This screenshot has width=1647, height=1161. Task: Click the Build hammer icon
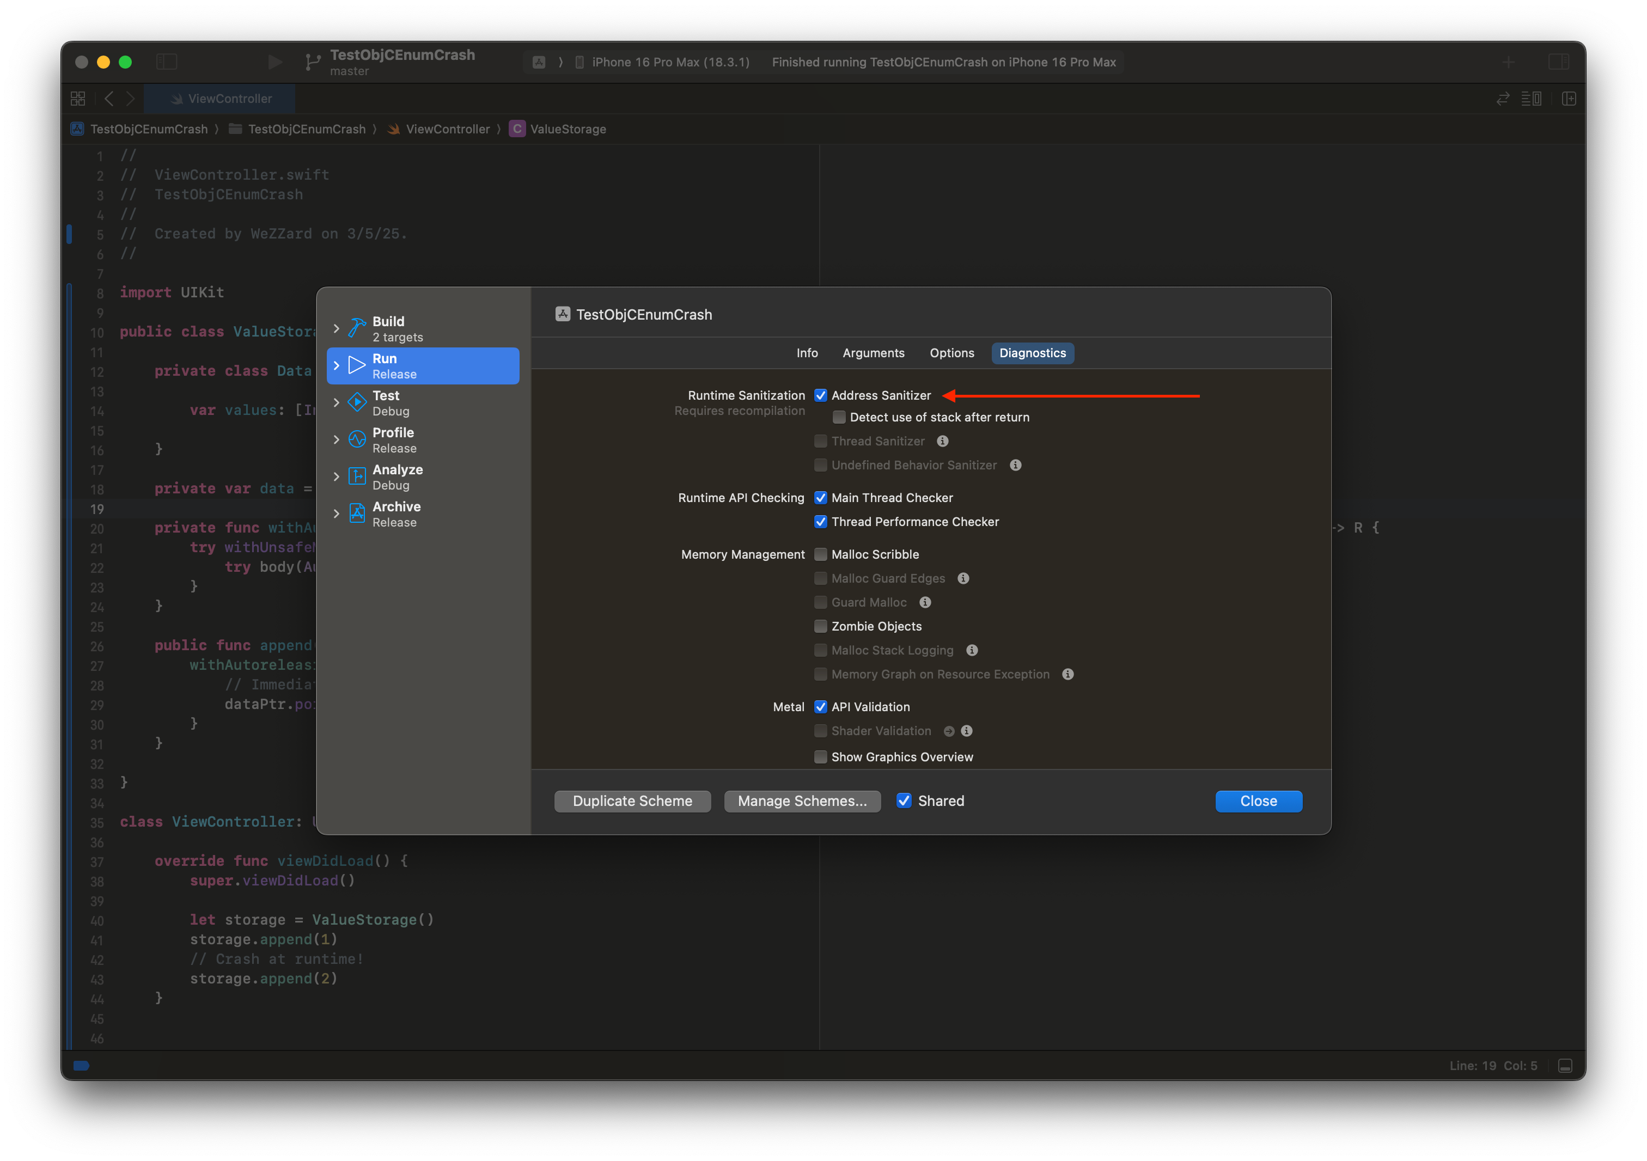click(357, 328)
